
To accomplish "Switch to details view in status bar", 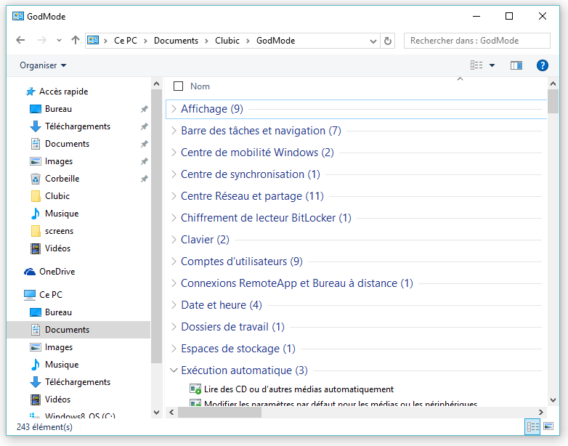I will [533, 426].
